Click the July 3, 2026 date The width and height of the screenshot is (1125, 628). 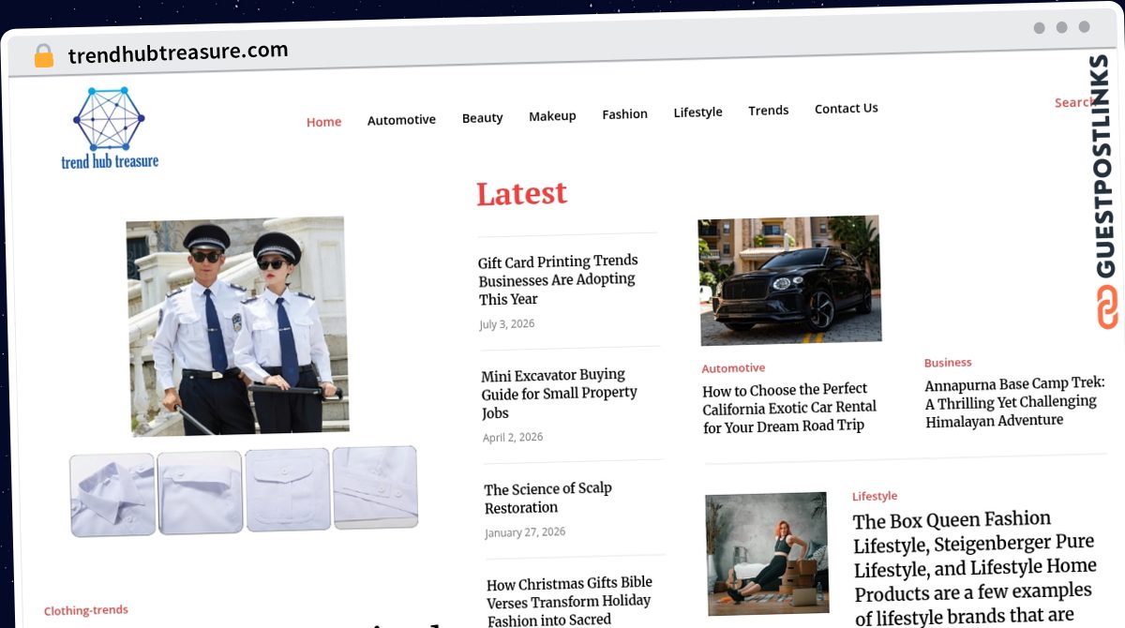click(507, 324)
